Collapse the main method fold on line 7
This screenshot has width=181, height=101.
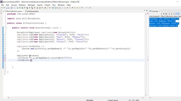[7, 28]
